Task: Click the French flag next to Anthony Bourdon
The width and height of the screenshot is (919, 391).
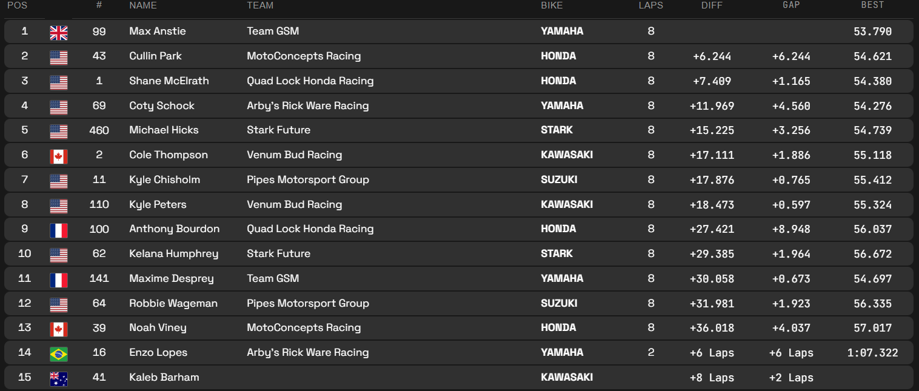Action: 59,230
